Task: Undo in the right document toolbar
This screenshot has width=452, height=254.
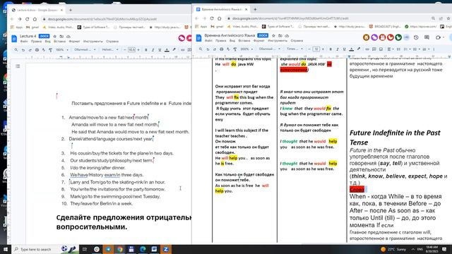Action: click(208, 49)
